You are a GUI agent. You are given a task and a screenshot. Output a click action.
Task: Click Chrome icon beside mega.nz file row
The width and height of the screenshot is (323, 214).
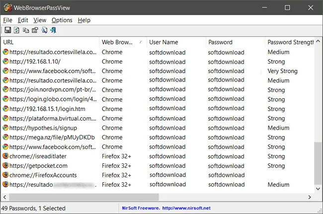point(5,137)
